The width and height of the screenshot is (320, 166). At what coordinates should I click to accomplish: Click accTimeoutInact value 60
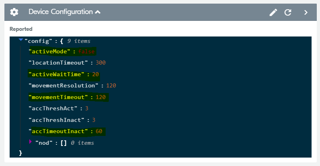click(99, 131)
